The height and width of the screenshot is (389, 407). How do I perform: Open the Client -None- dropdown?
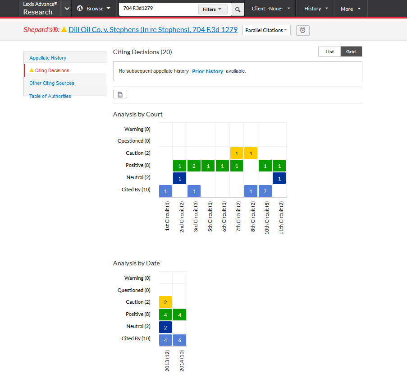271,9
